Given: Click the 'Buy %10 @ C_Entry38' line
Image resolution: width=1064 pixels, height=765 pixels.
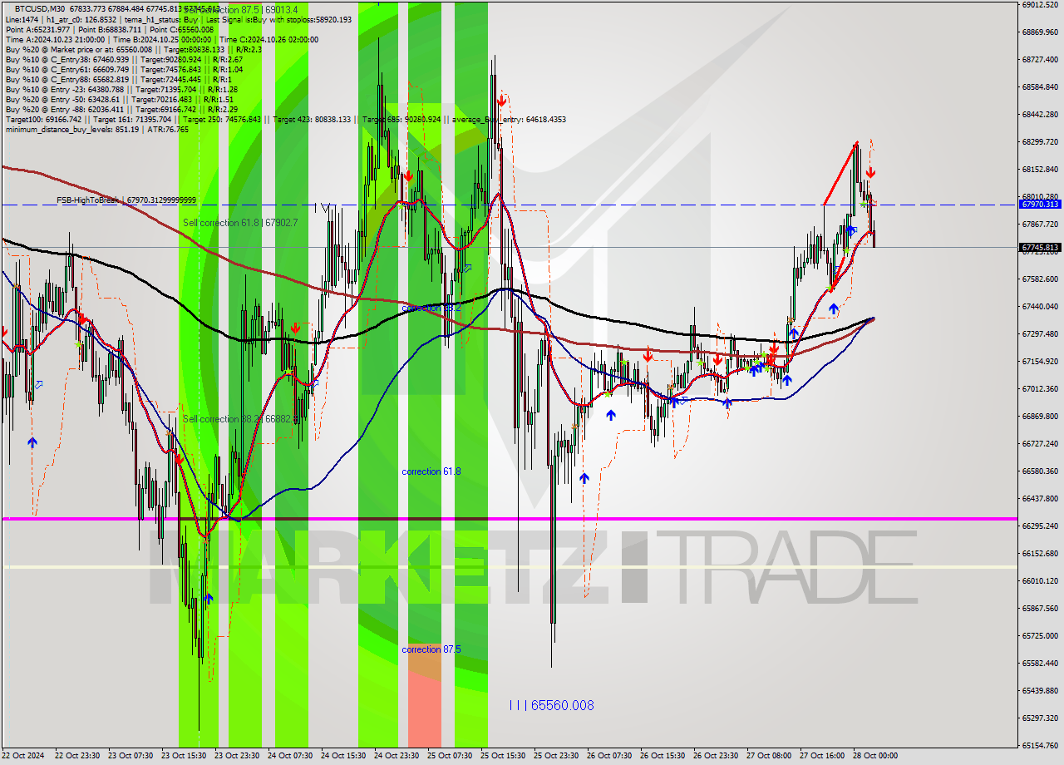Looking at the screenshot, I should pos(124,60).
